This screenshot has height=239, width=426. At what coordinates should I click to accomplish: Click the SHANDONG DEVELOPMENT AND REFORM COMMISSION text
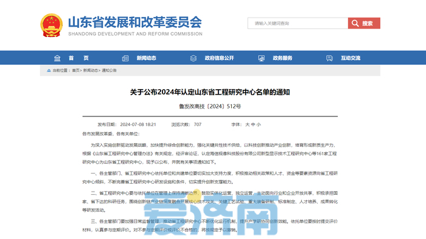pyautogui.click(x=135, y=34)
